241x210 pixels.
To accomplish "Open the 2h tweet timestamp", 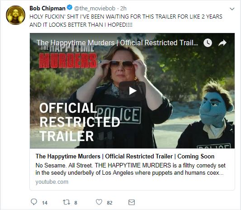I will [x=123, y=9].
